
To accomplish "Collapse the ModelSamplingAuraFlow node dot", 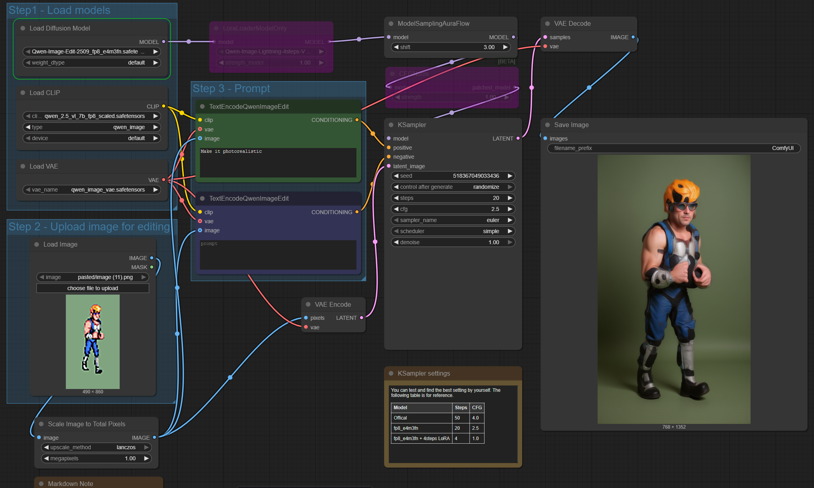I will 391,24.
